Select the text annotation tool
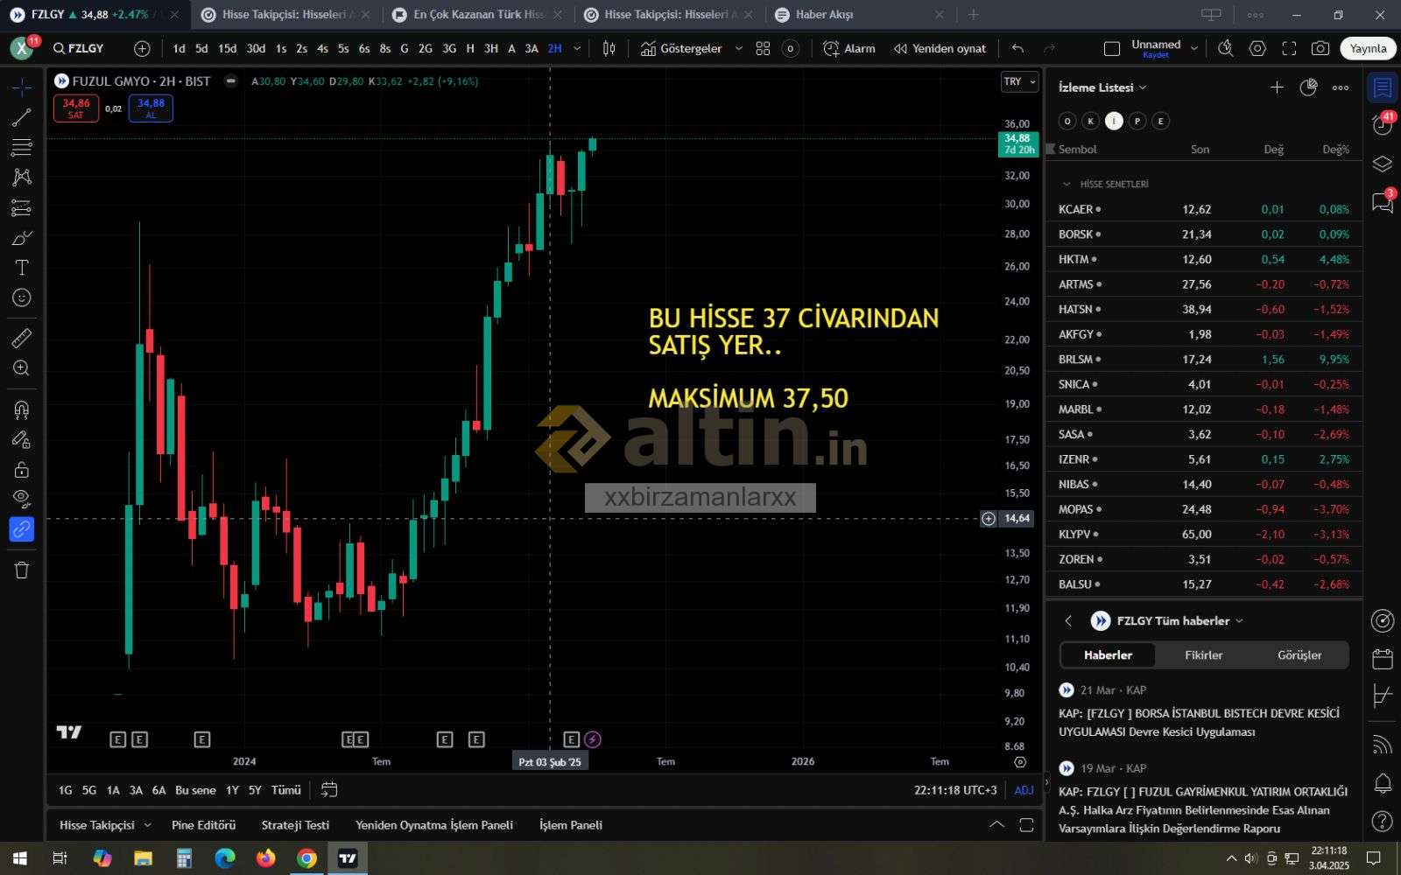The image size is (1401, 875). click(22, 268)
